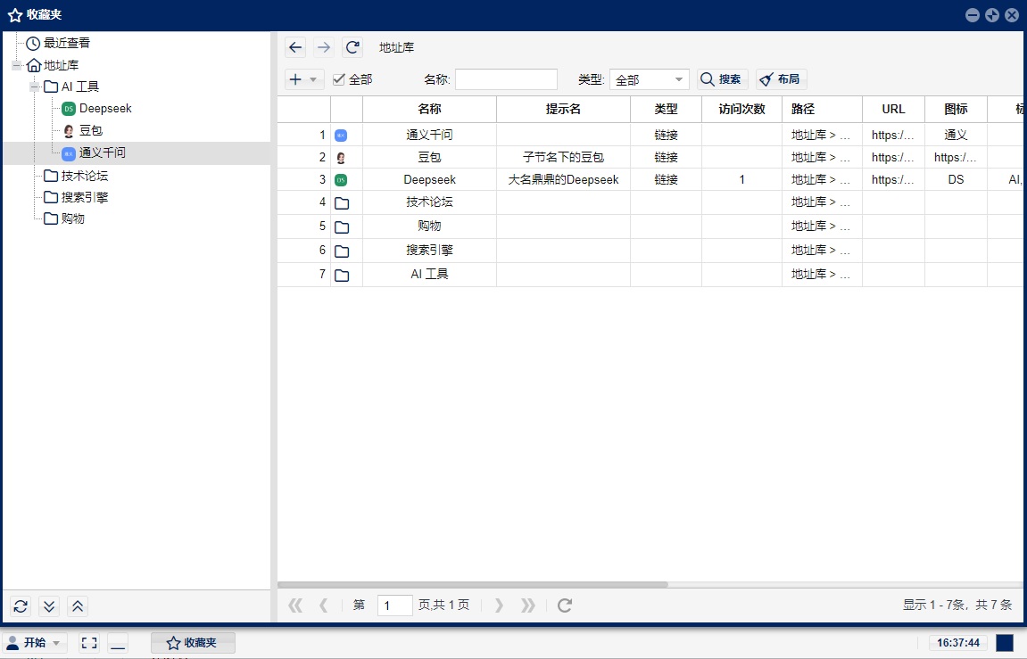
Task: Click the page number input field
Action: (x=394, y=605)
